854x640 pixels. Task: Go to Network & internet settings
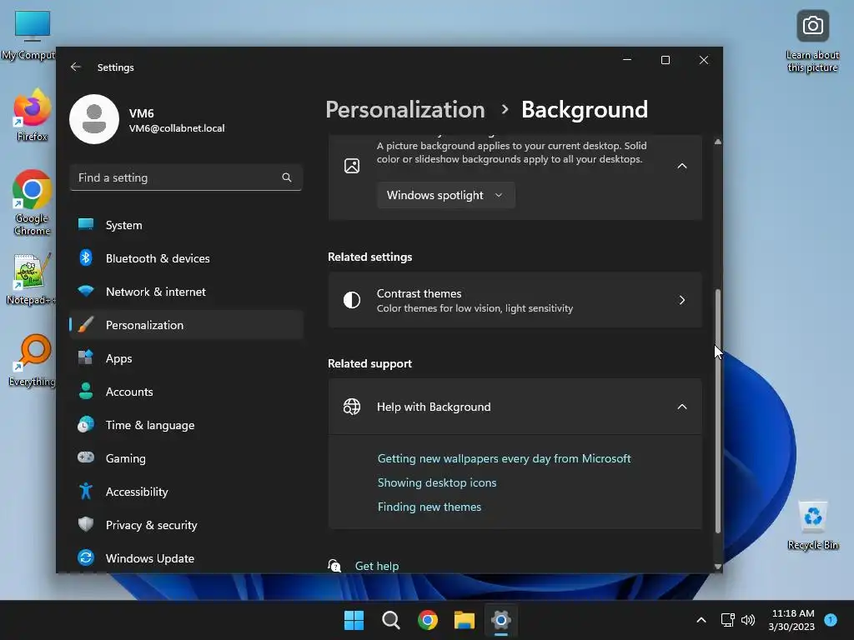point(186,292)
